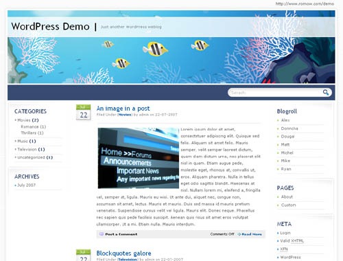Open the Blockquotes galore post title

pyautogui.click(x=123, y=253)
